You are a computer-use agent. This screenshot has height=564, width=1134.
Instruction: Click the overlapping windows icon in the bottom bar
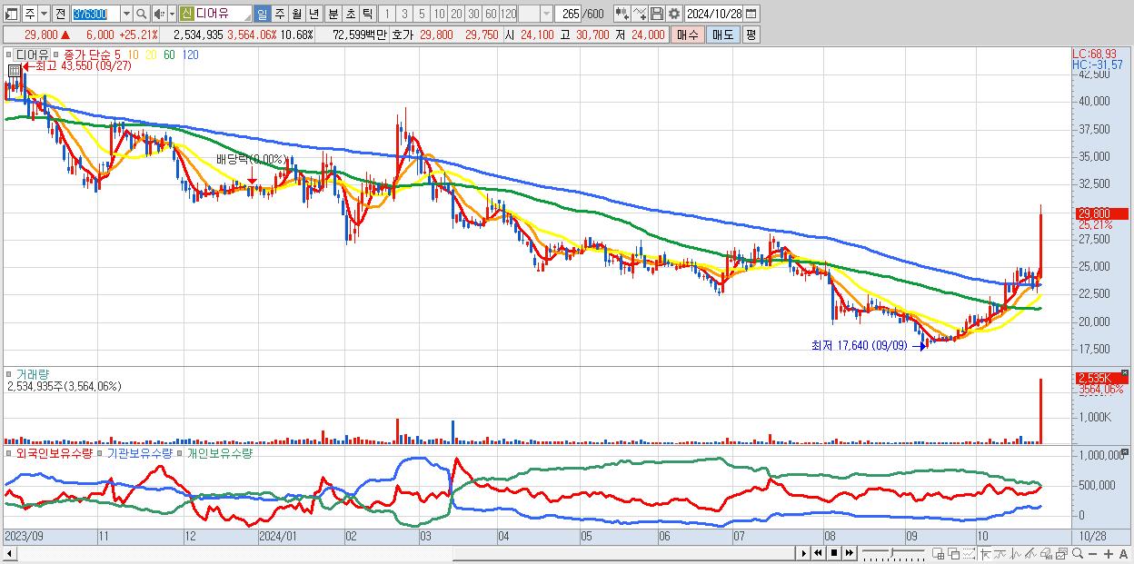[954, 553]
